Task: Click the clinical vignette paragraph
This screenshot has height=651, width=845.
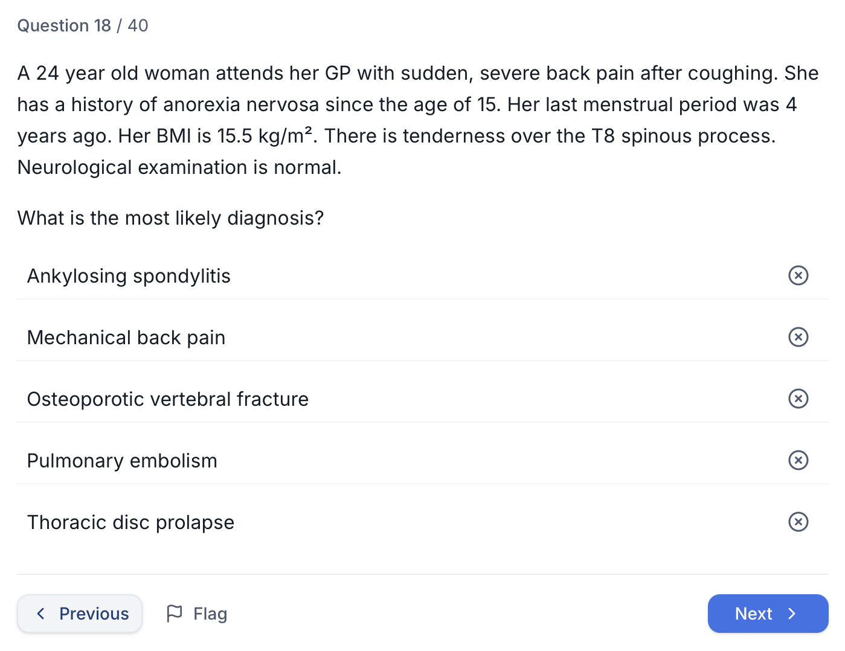Action: point(417,120)
